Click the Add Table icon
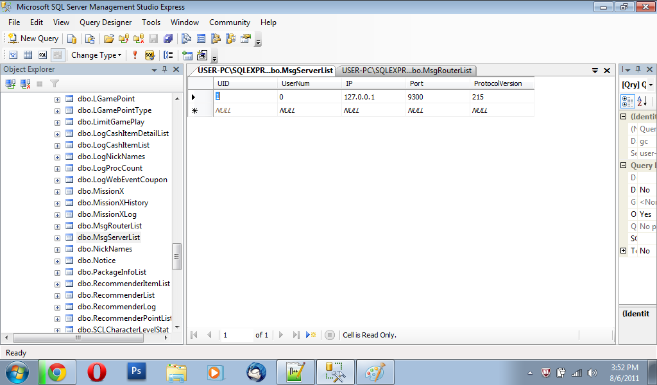657x385 pixels. pyautogui.click(x=187, y=55)
